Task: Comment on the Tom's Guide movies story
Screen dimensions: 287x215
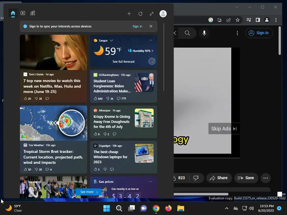Action: 47,99
